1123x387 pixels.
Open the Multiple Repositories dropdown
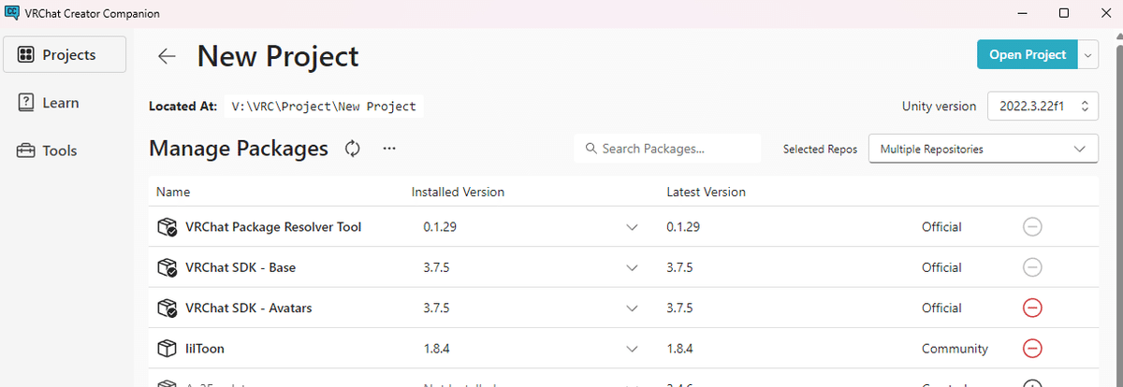tap(984, 149)
